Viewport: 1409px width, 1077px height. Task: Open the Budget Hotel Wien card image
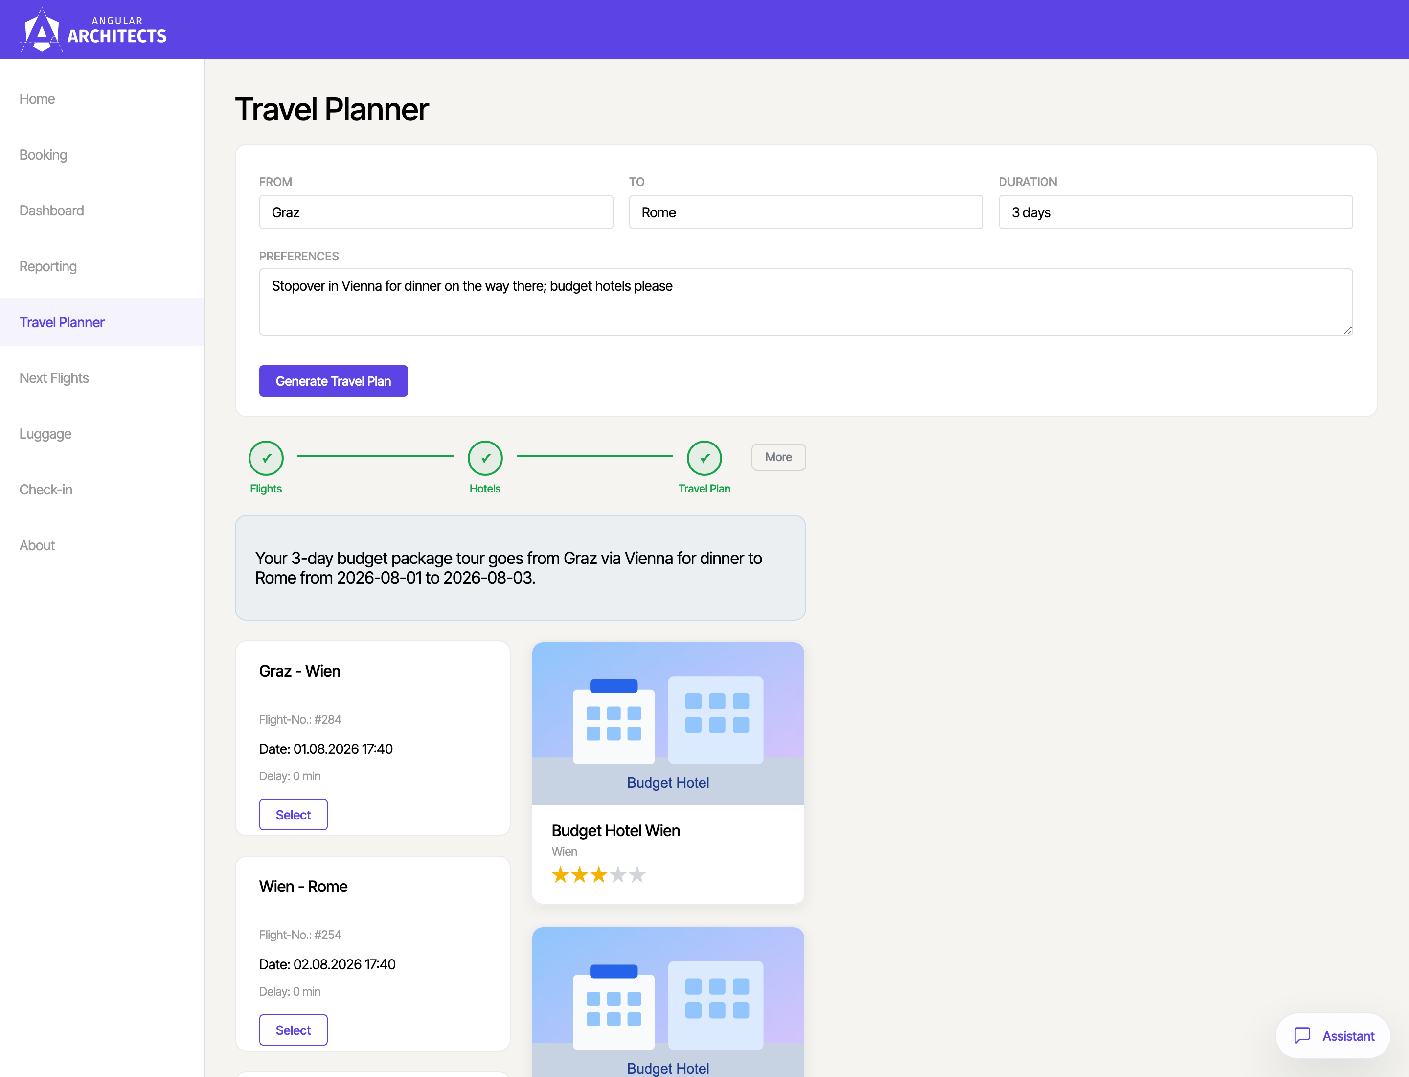668,723
